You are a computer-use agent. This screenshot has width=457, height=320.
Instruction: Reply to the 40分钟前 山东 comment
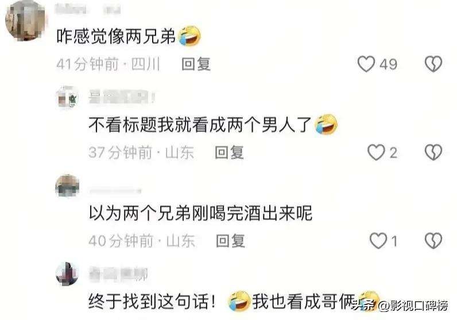(230, 241)
